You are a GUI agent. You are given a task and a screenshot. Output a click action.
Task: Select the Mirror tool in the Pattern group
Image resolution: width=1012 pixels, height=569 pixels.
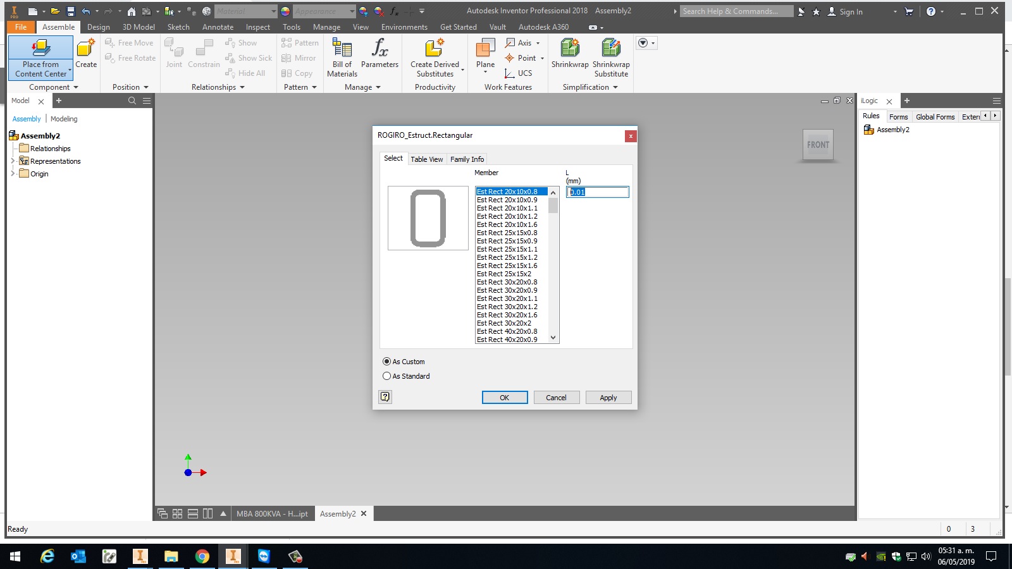click(x=298, y=58)
